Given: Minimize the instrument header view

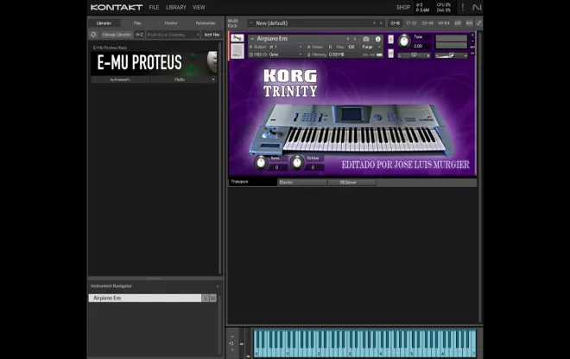Looking at the screenshot, I should tap(472, 42).
